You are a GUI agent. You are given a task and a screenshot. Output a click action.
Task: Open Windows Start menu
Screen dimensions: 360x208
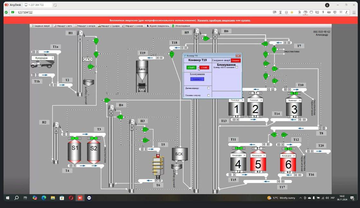7,198
